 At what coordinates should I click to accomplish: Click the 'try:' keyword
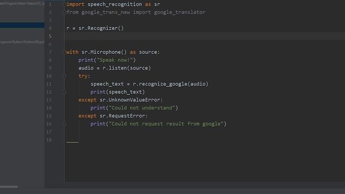click(84, 76)
